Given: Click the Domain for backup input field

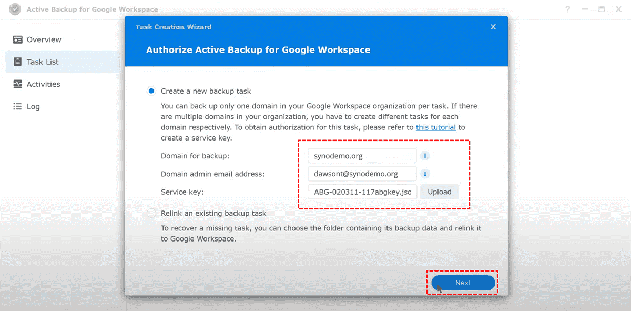Looking at the screenshot, I should (362, 156).
